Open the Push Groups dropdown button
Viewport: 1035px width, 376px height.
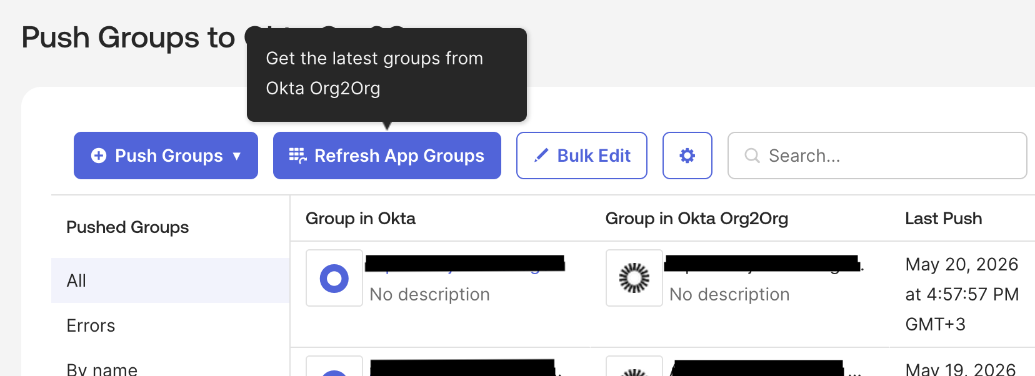tap(166, 156)
